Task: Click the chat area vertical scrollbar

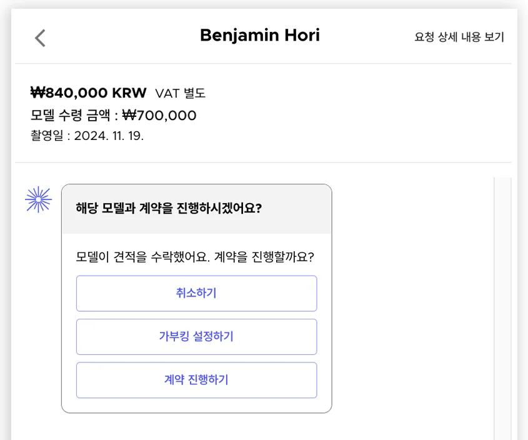Action: (x=502, y=306)
